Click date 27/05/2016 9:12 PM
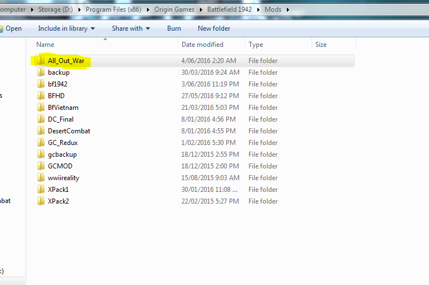 (x=210, y=96)
